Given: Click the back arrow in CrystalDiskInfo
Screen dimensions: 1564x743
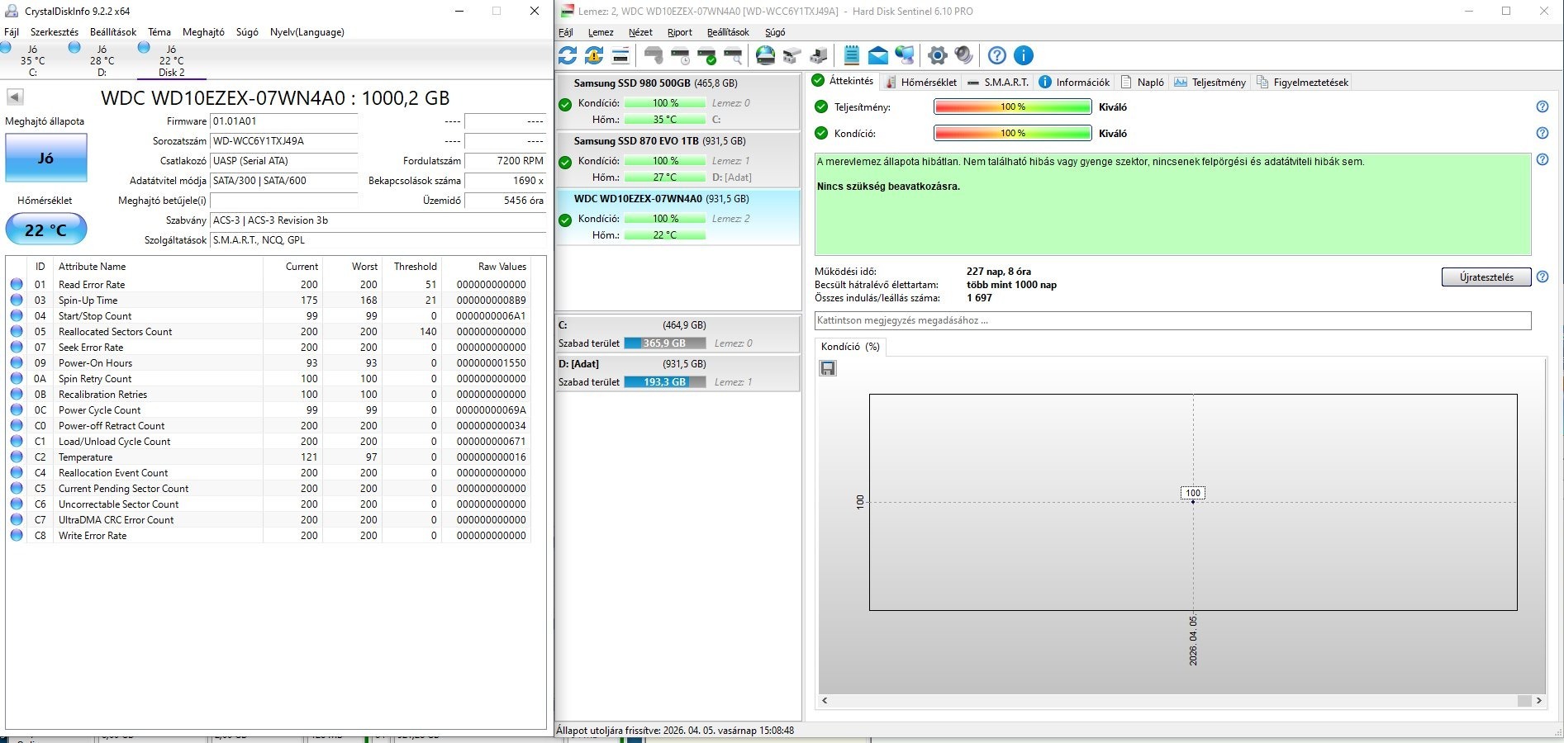Looking at the screenshot, I should coord(15,97).
